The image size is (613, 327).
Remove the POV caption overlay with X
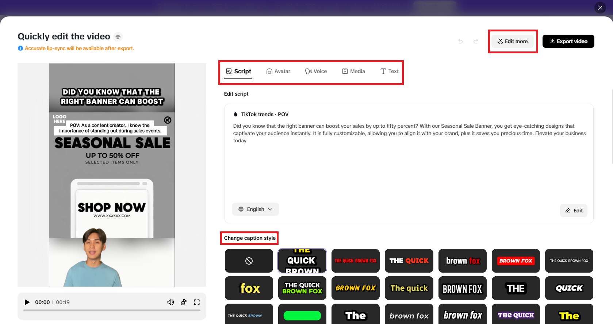pos(168,120)
